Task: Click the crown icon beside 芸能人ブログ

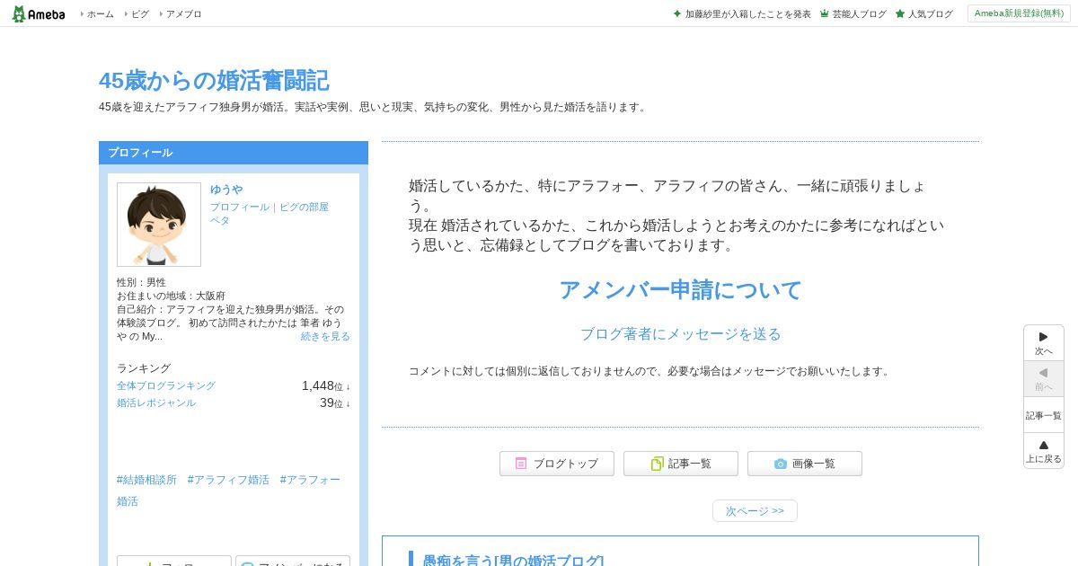Action: (x=825, y=13)
